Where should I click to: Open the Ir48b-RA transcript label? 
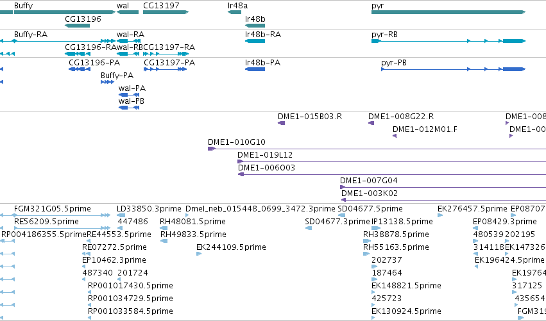pyautogui.click(x=263, y=35)
